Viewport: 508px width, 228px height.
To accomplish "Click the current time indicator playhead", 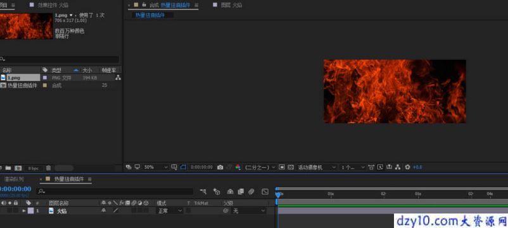I will [x=277, y=195].
